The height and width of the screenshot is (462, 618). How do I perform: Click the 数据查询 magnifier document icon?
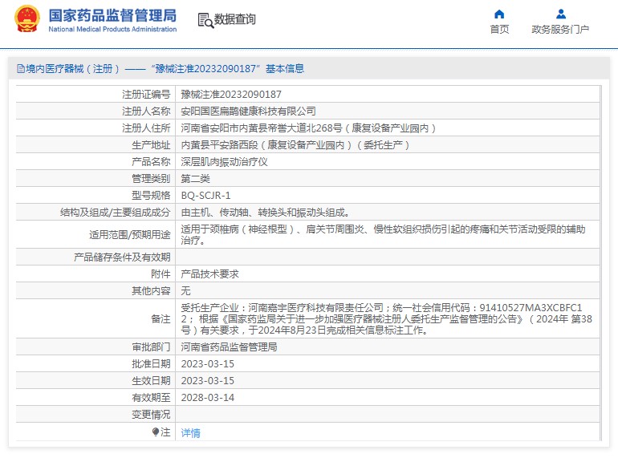click(x=205, y=20)
